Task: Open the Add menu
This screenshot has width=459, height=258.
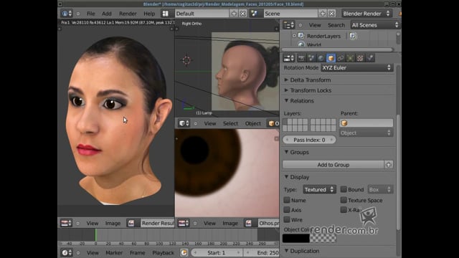Action: click(x=107, y=14)
